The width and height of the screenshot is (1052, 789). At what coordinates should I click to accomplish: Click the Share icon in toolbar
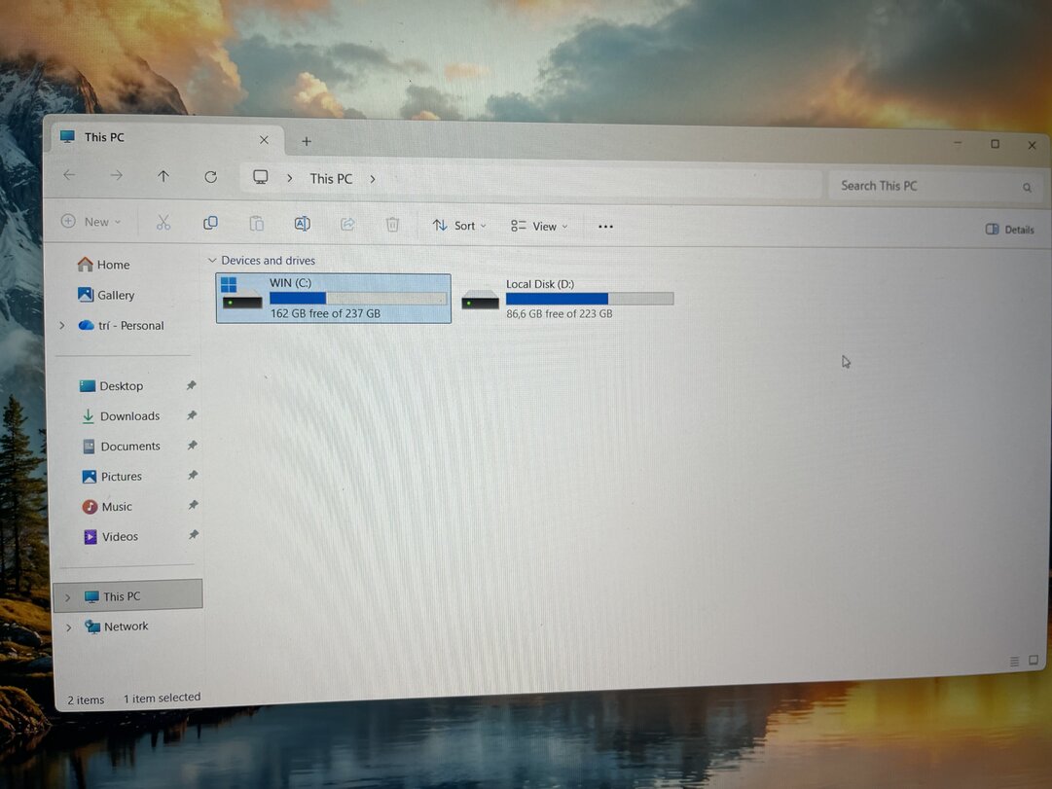coord(347,224)
